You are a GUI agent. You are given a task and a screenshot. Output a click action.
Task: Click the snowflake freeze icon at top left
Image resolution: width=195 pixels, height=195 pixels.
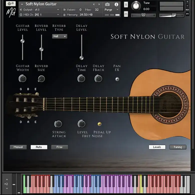tap(11, 4)
